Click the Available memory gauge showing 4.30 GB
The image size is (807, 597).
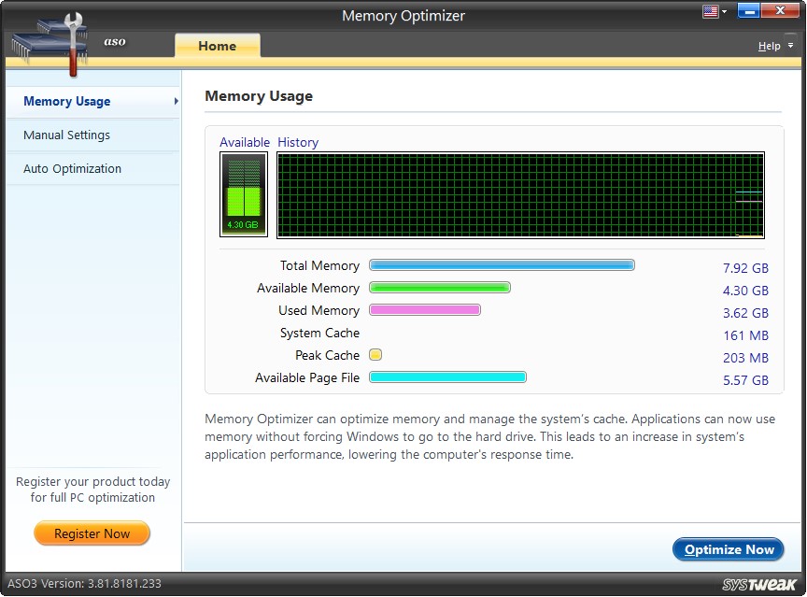pos(243,193)
